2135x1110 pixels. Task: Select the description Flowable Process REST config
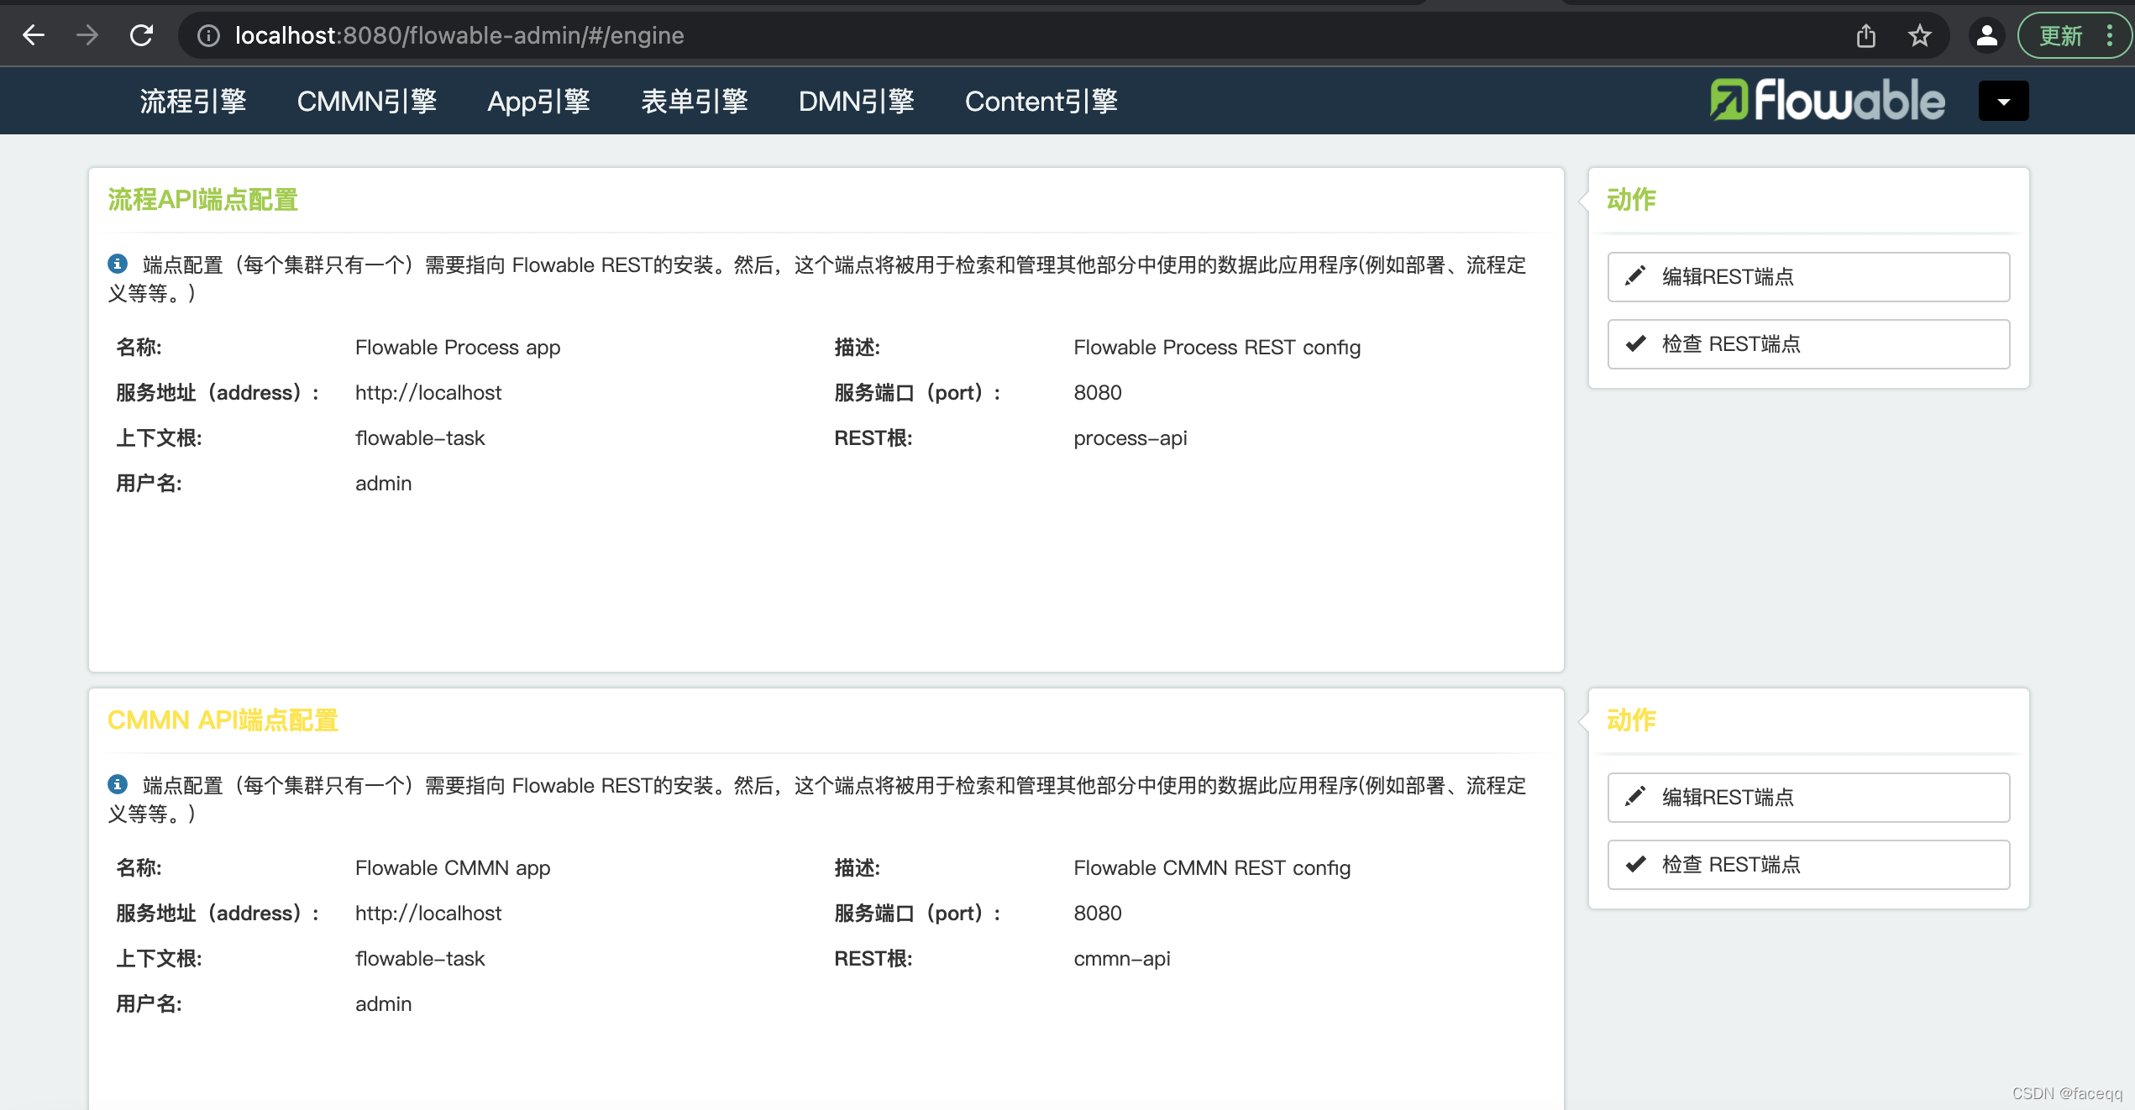(1217, 347)
